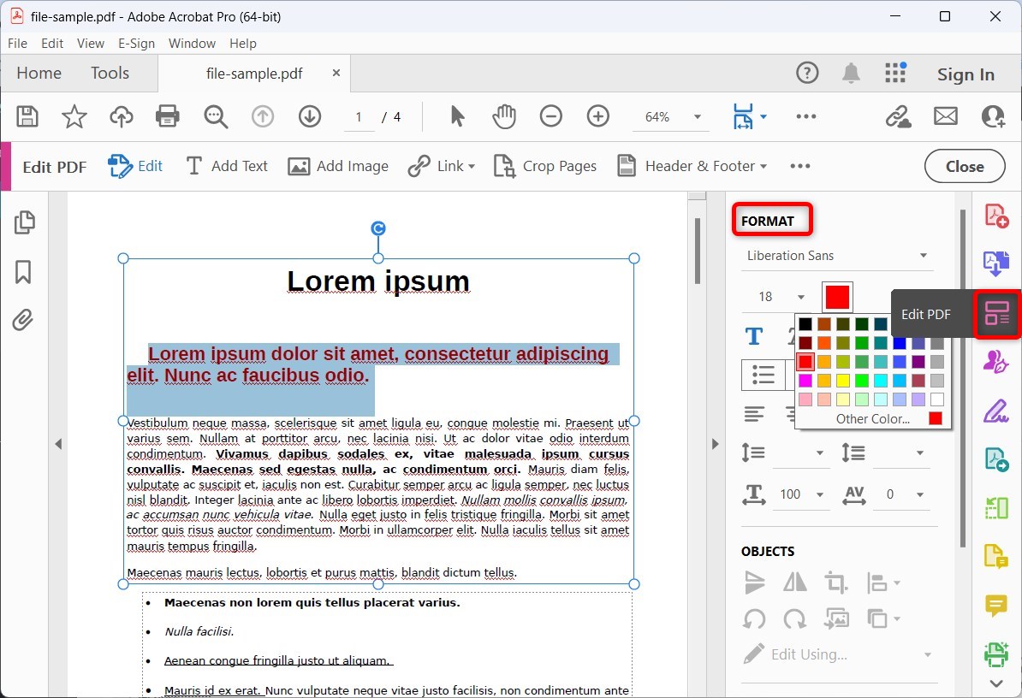The height and width of the screenshot is (698, 1022).
Task: Flip the selected object horizontally
Action: pos(794,583)
